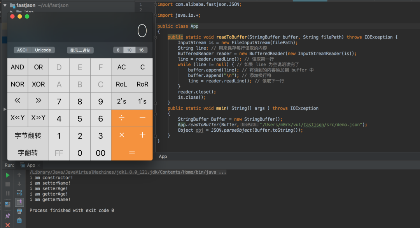Fold the readToBuffer method in gutter
Screen dimensions: 420x228
pyautogui.click(x=155, y=37)
